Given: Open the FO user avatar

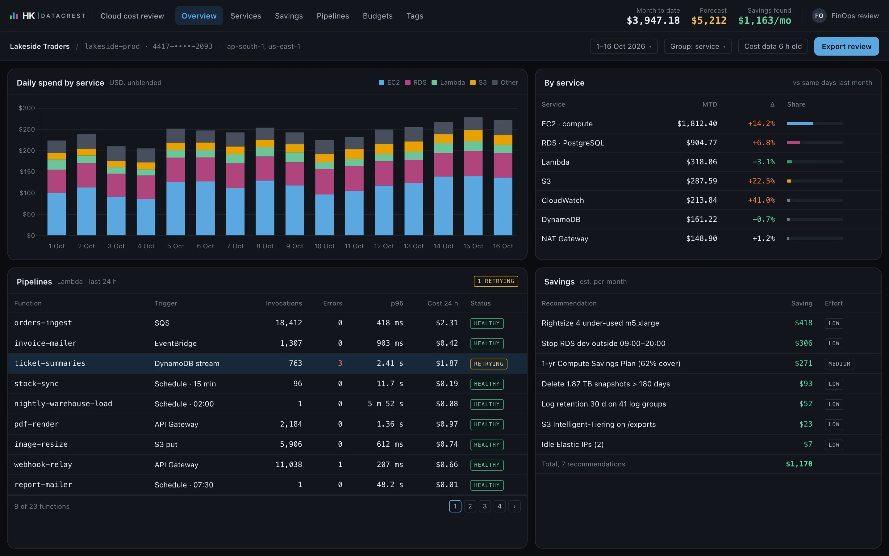Looking at the screenshot, I should 819,16.
